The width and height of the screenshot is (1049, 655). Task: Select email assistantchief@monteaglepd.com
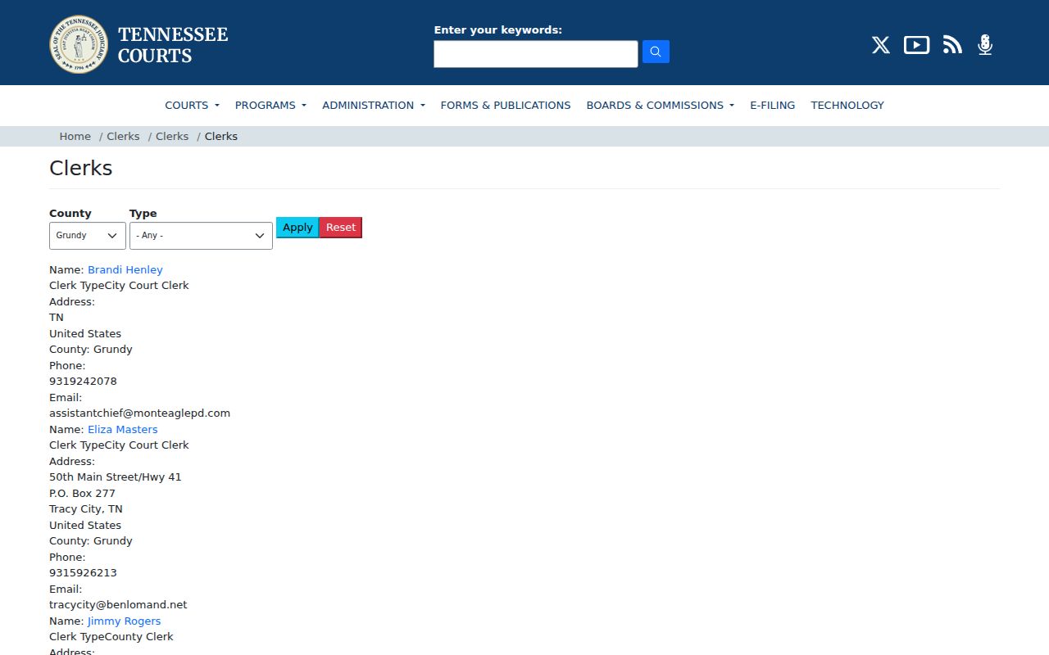coord(139,413)
